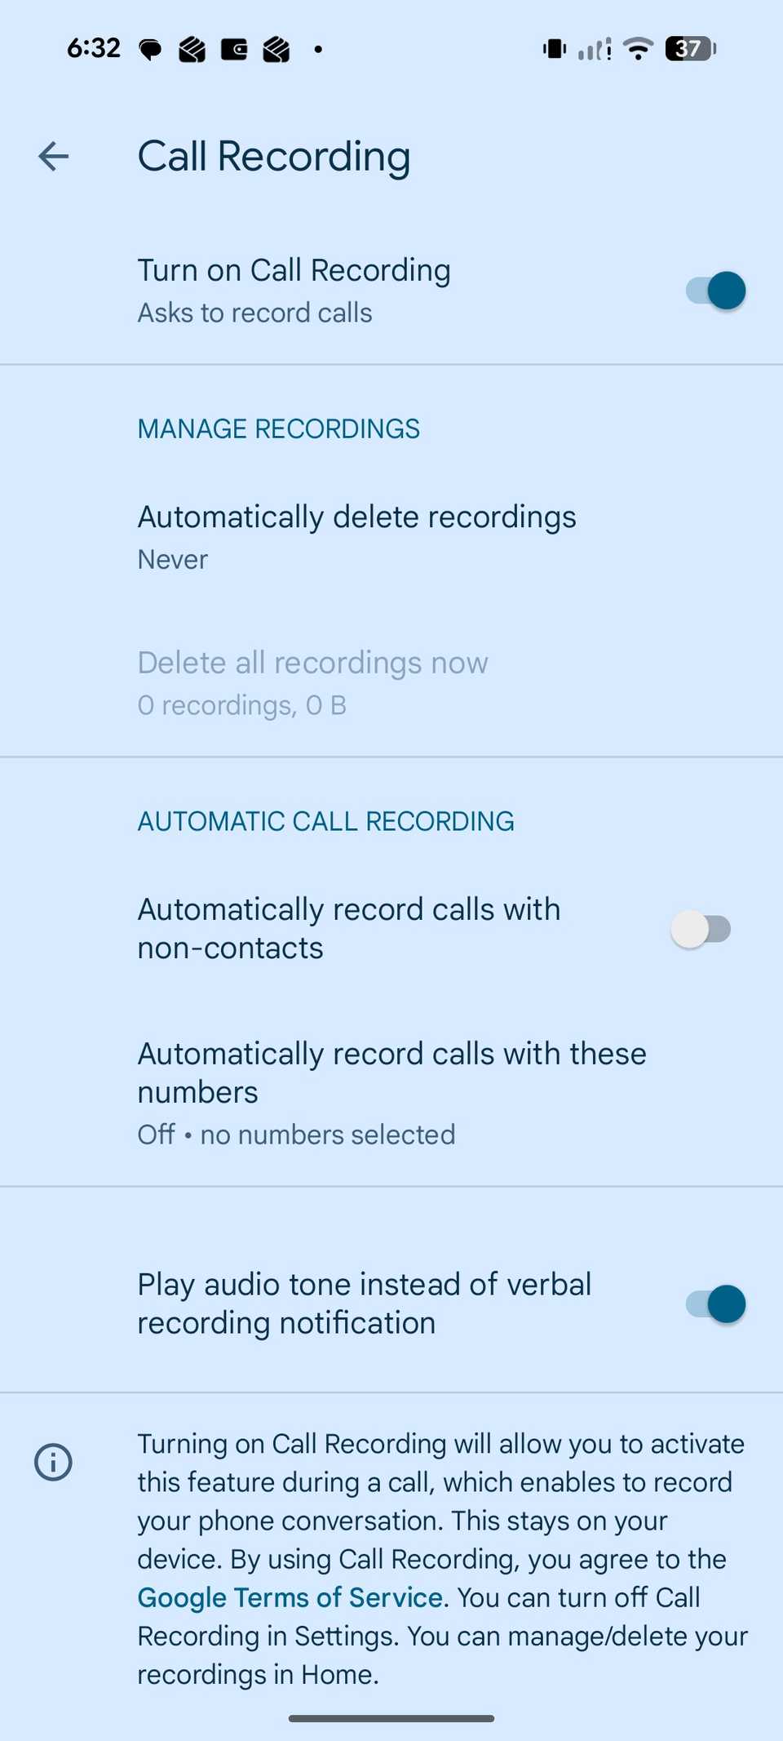Open Automatically record calls with these numbers
The width and height of the screenshot is (783, 1741).
[x=391, y=1091]
